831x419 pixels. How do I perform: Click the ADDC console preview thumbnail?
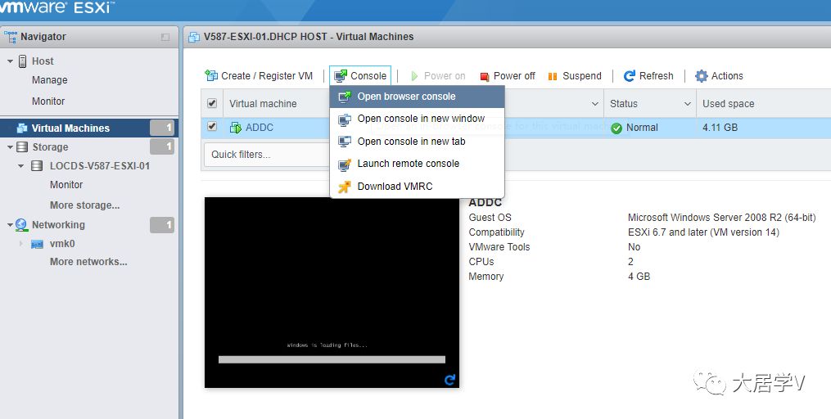pyautogui.click(x=332, y=292)
